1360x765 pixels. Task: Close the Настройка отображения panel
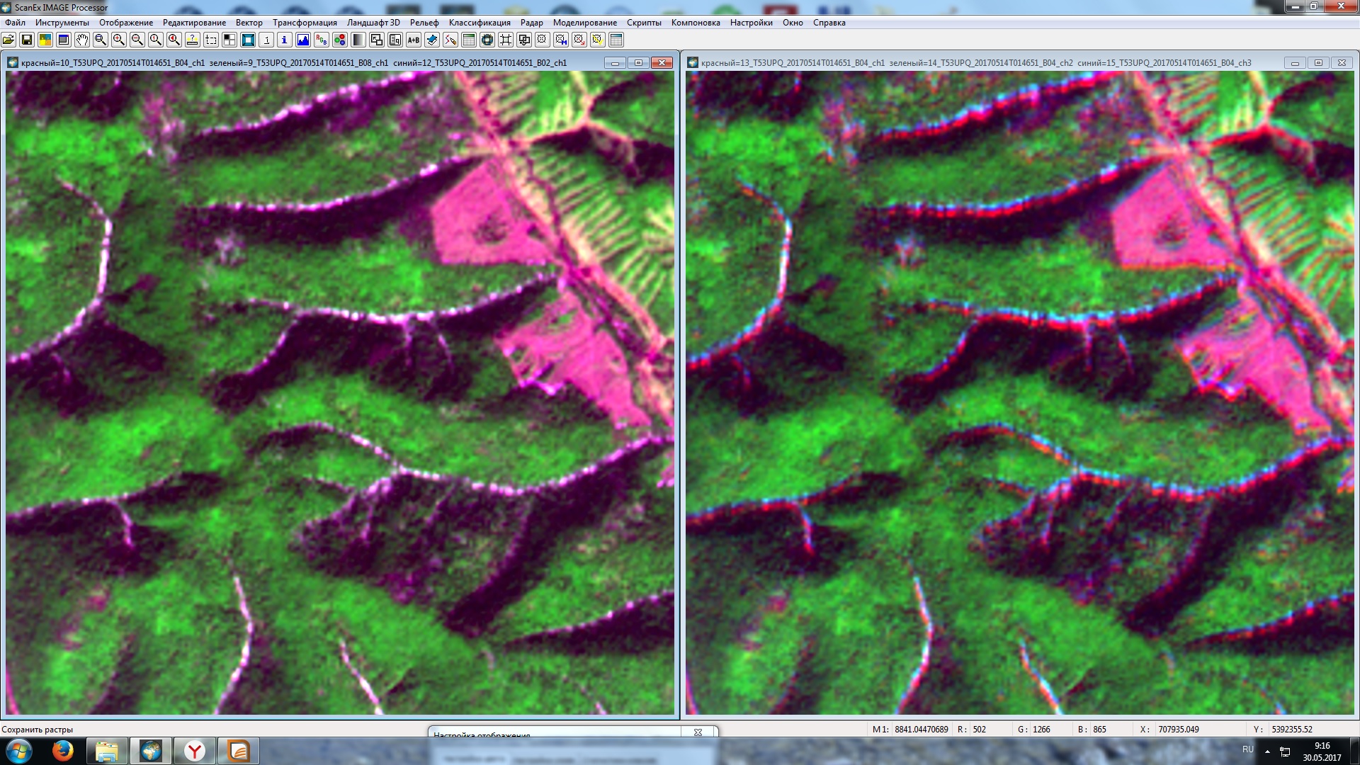pyautogui.click(x=698, y=732)
